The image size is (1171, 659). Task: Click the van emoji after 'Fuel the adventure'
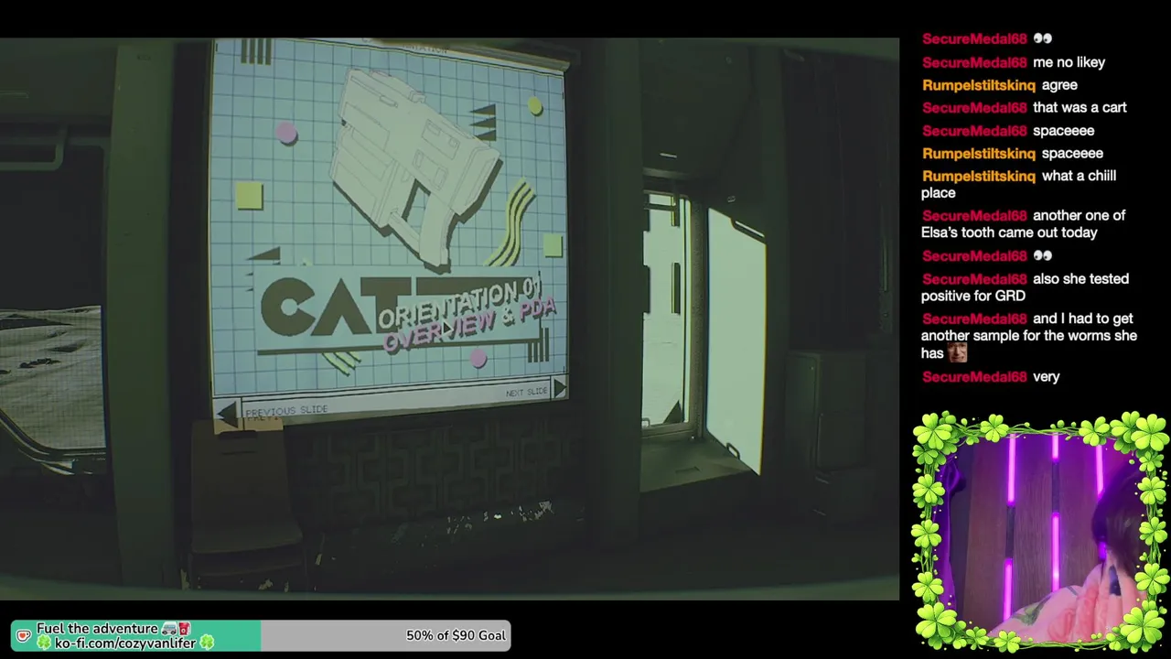pyautogui.click(x=168, y=629)
